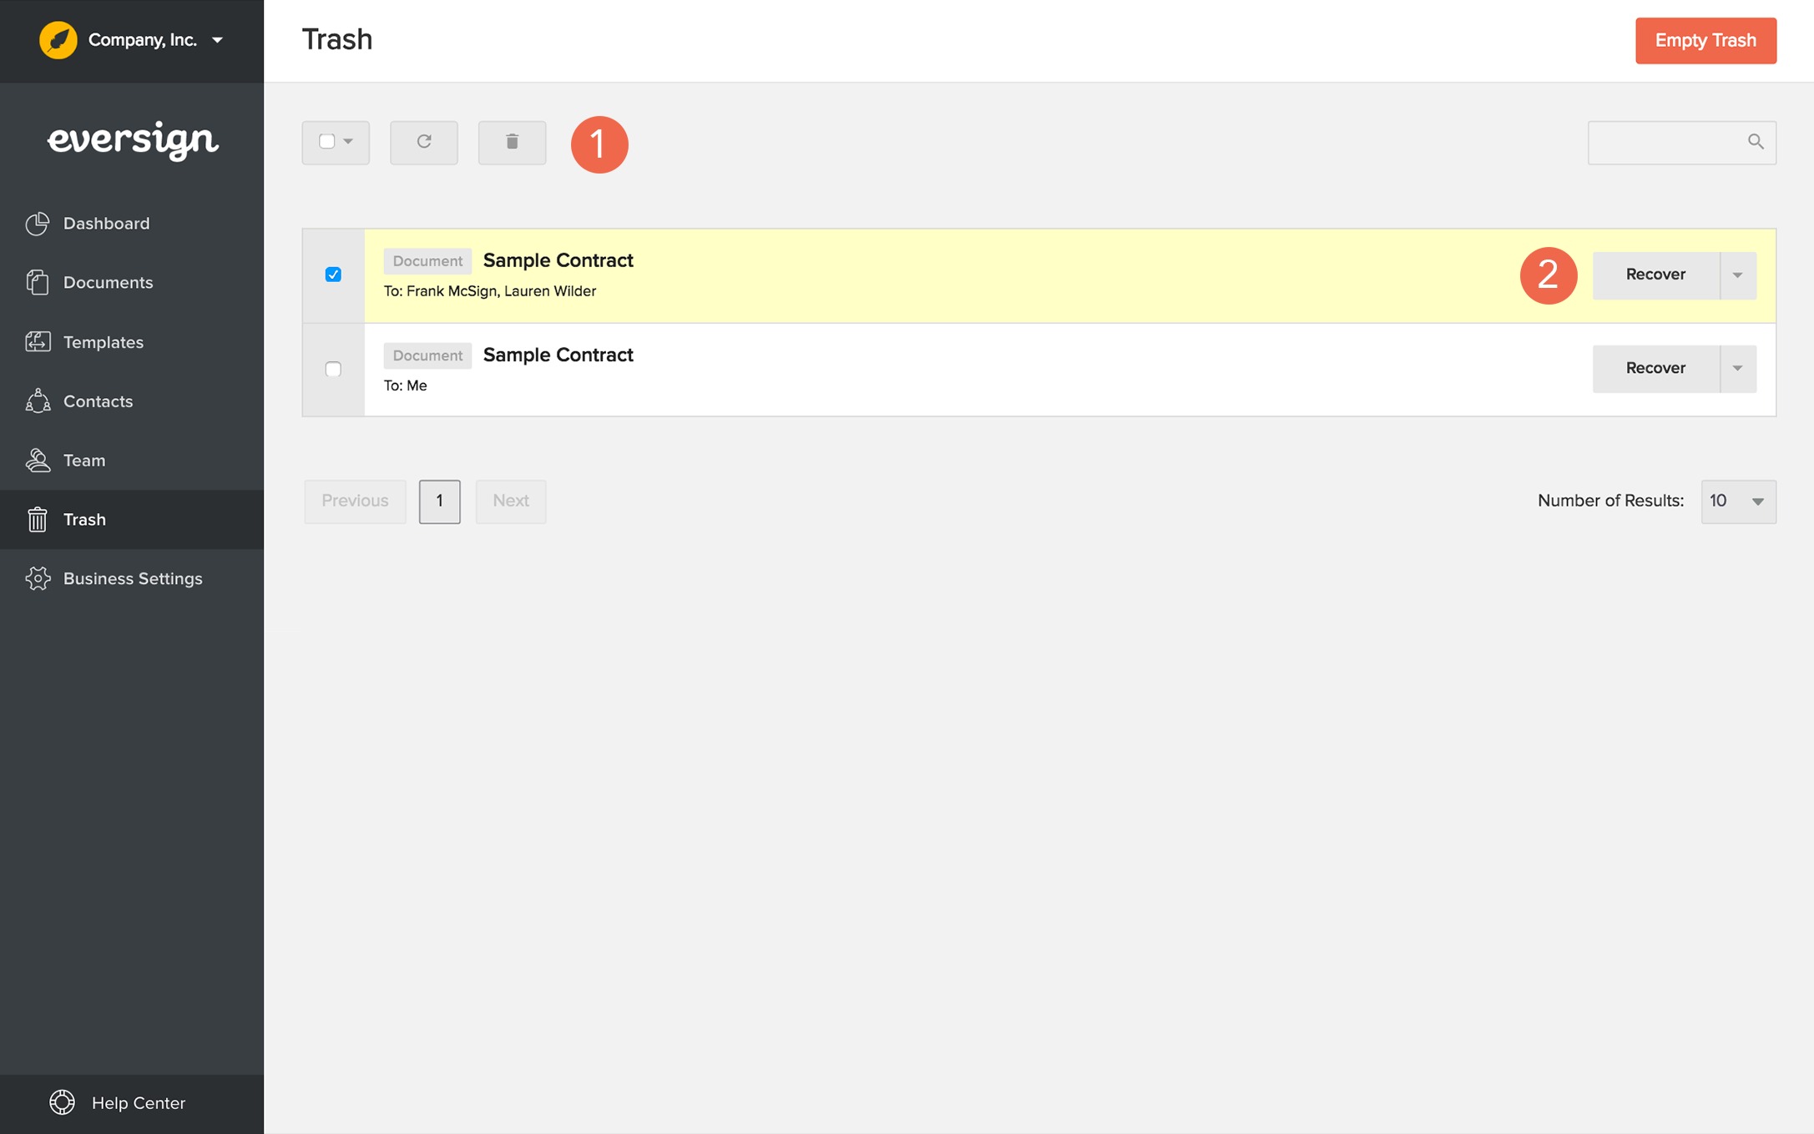The width and height of the screenshot is (1814, 1134).
Task: Uncheck the Frank McSign contract checkbox
Action: pyautogui.click(x=333, y=275)
